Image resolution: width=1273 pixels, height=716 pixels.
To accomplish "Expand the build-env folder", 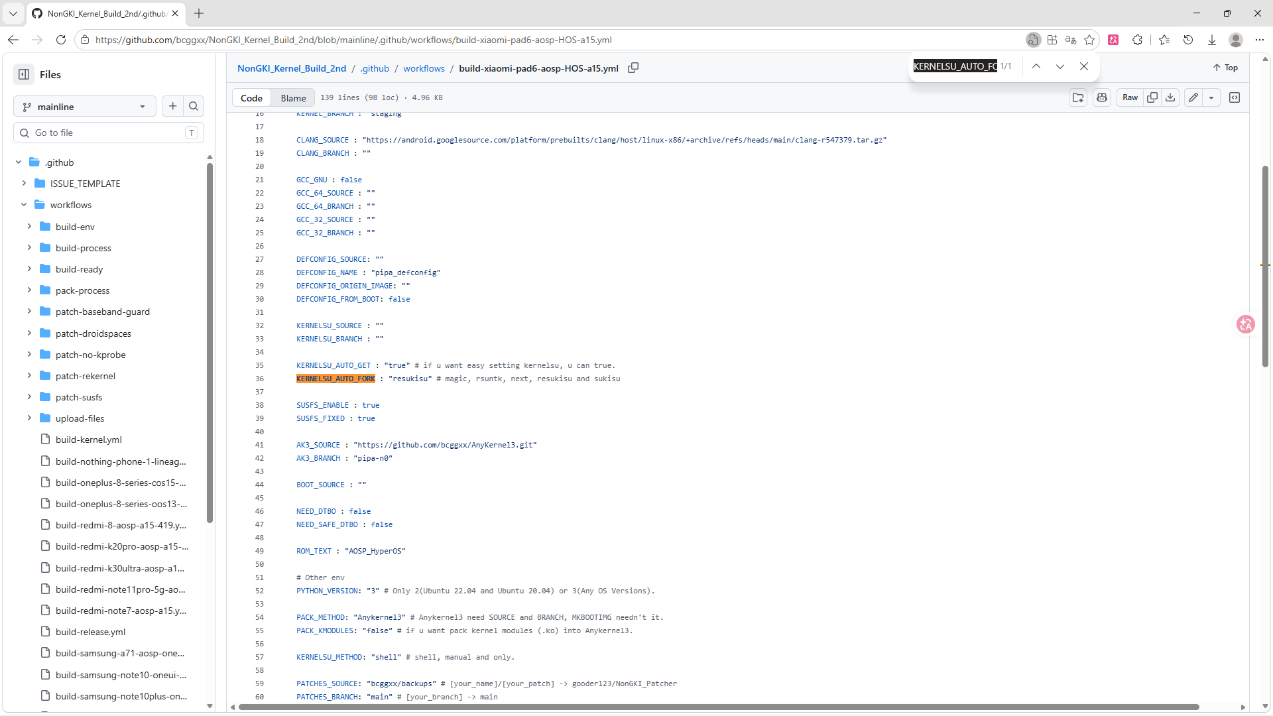I will [29, 227].
